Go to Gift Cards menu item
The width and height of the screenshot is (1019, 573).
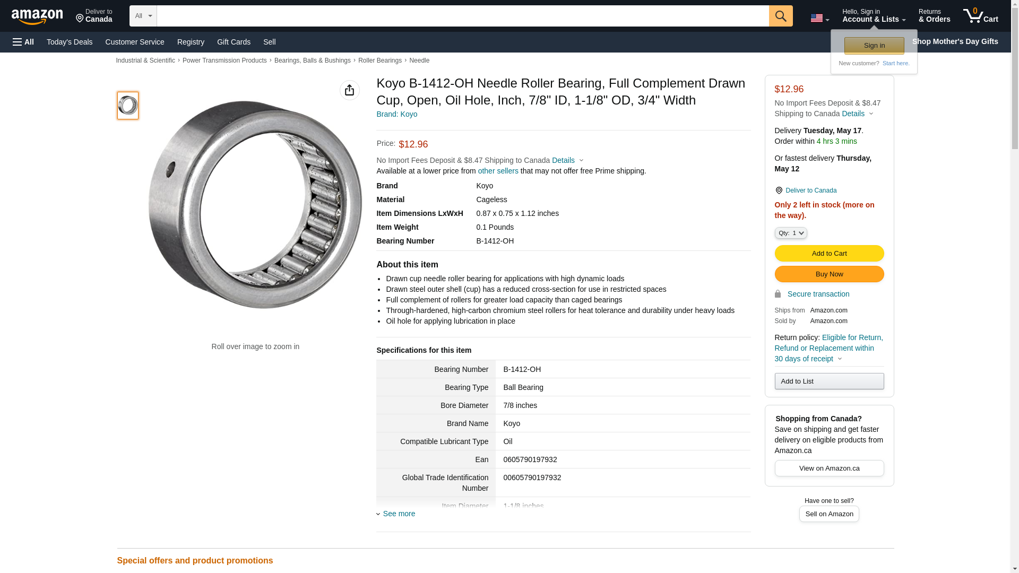(x=234, y=42)
